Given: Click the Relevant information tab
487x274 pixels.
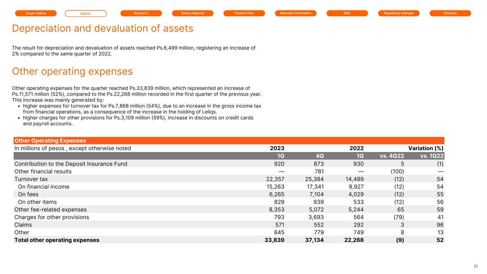Looking at the screenshot, I should pyautogui.click(x=296, y=13).
